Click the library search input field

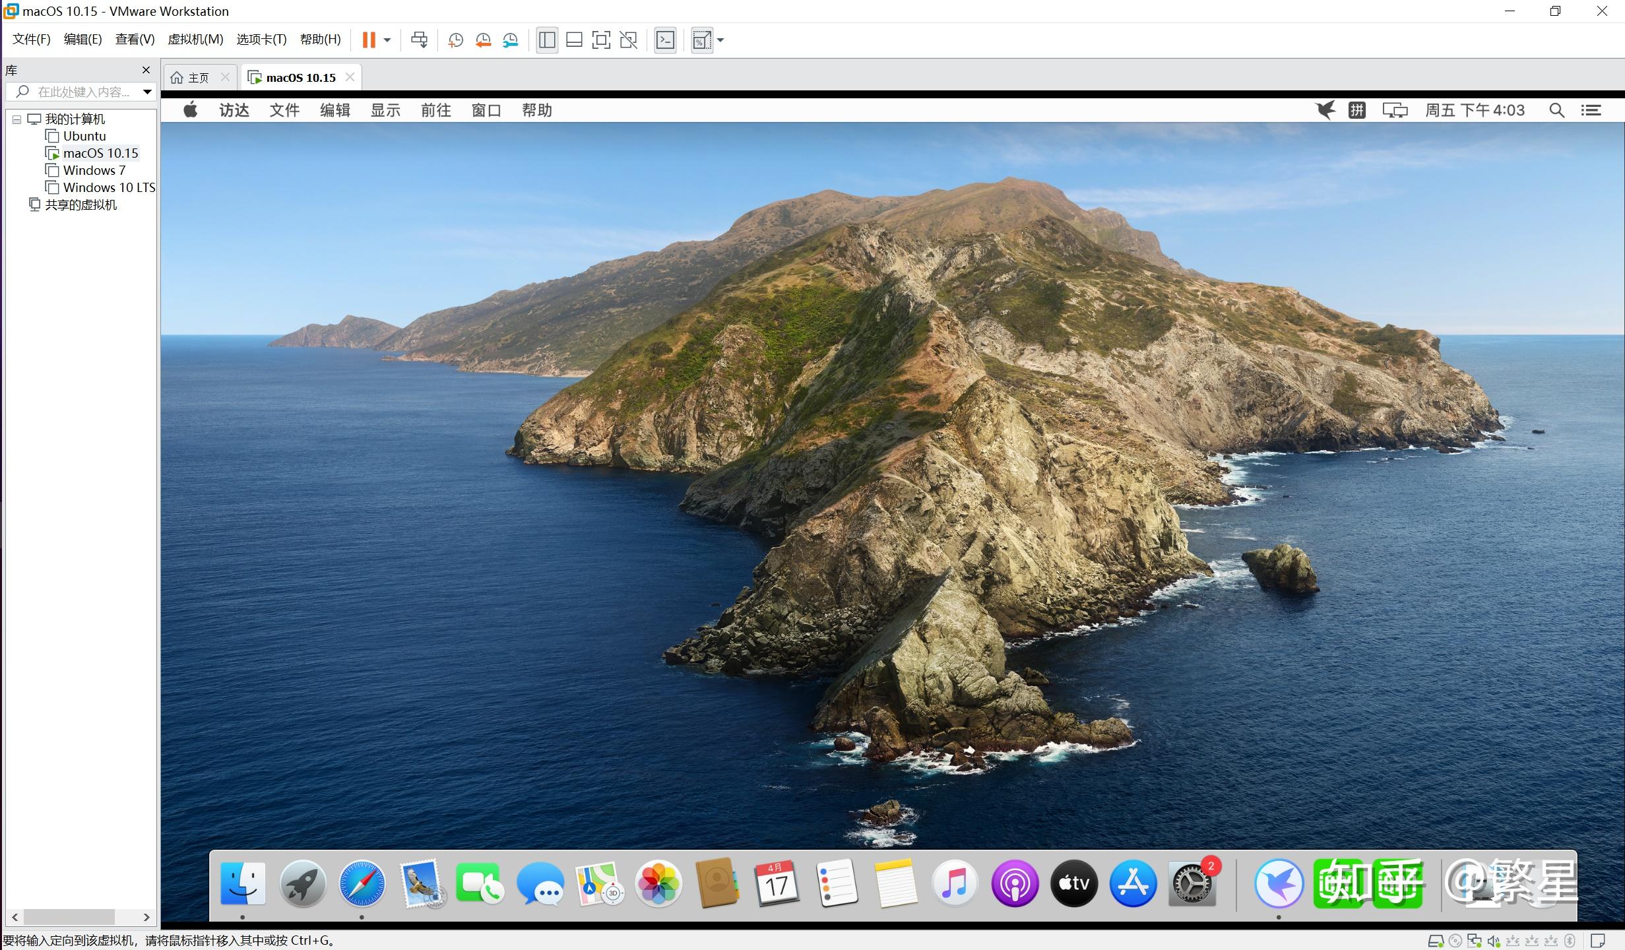[82, 92]
